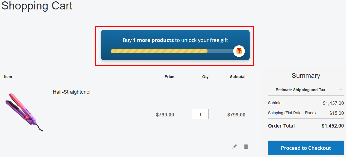
Task: Click the Order Total amount $1,452.00
Action: point(333,126)
